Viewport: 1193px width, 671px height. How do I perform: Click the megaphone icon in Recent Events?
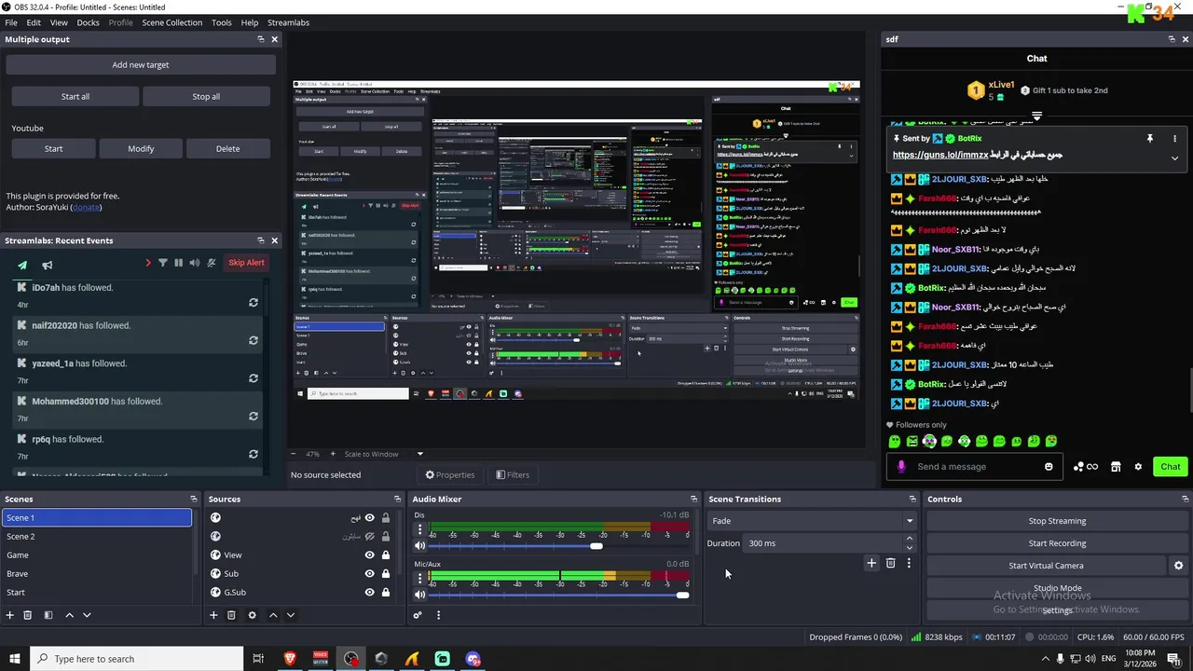(x=48, y=264)
